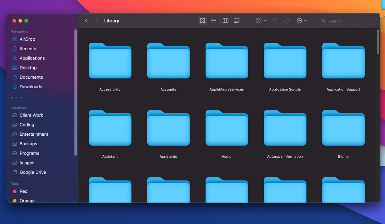
Task: Click the main pane vertical scrollbar
Action: [x=378, y=42]
